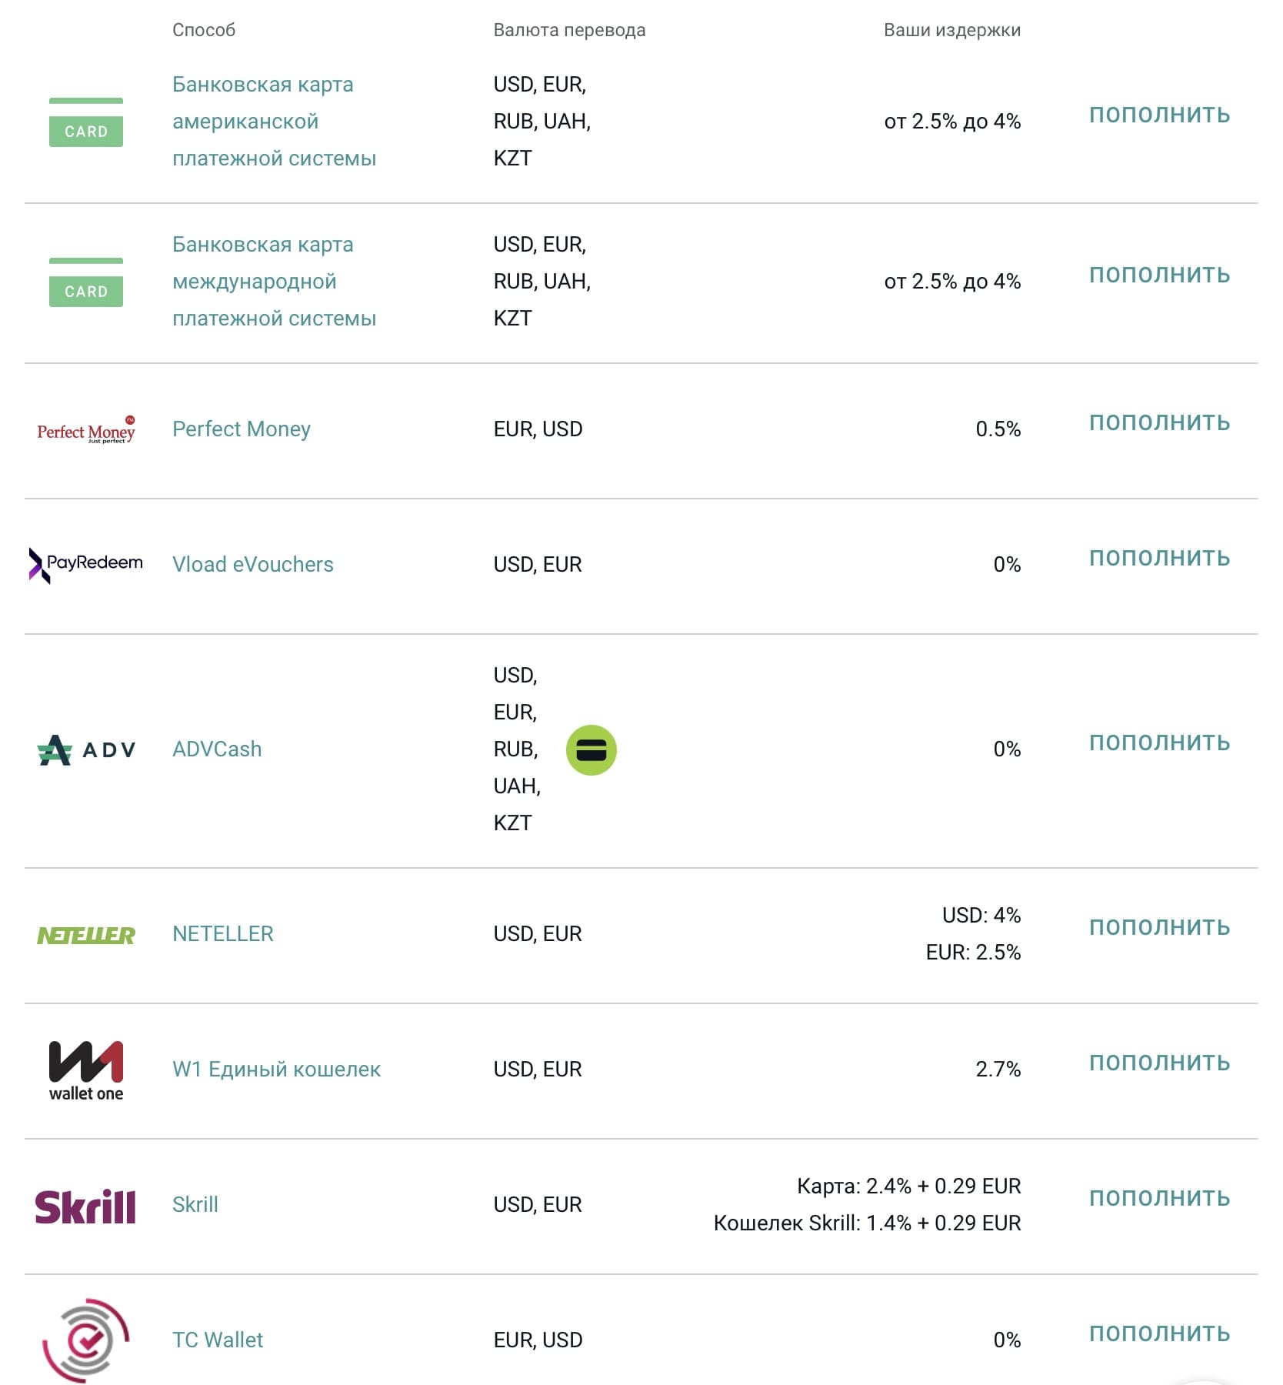Click ПОПОЛНИТЬ for international bank card
Image resolution: width=1283 pixels, height=1385 pixels.
(x=1159, y=275)
